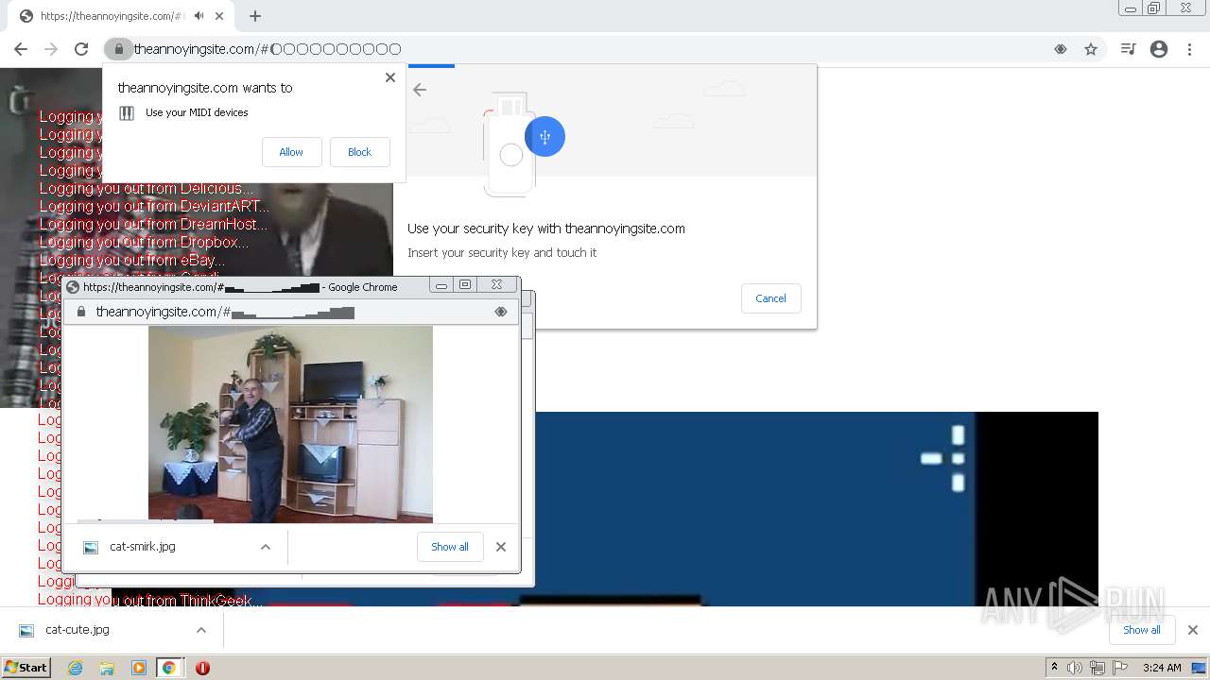Go back in the security key dialog

[x=420, y=90]
